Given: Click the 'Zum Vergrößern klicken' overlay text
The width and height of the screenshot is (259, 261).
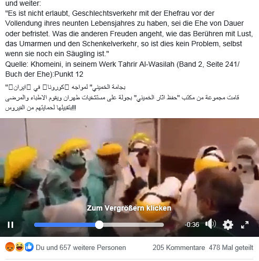Looking at the screenshot, I should pos(129,208).
